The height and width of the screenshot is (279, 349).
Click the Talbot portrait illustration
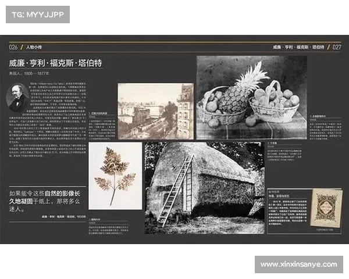(19, 97)
